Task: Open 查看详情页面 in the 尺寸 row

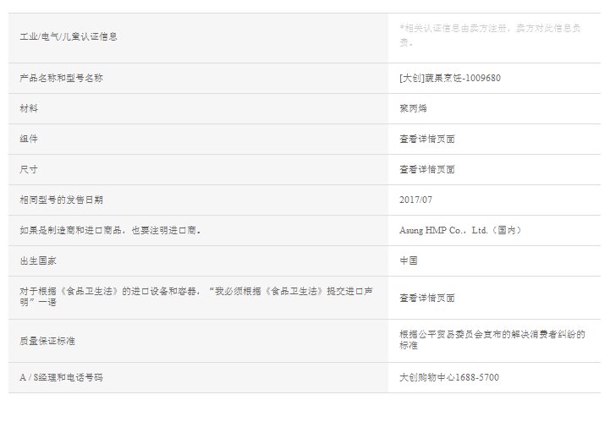Action: pos(427,170)
